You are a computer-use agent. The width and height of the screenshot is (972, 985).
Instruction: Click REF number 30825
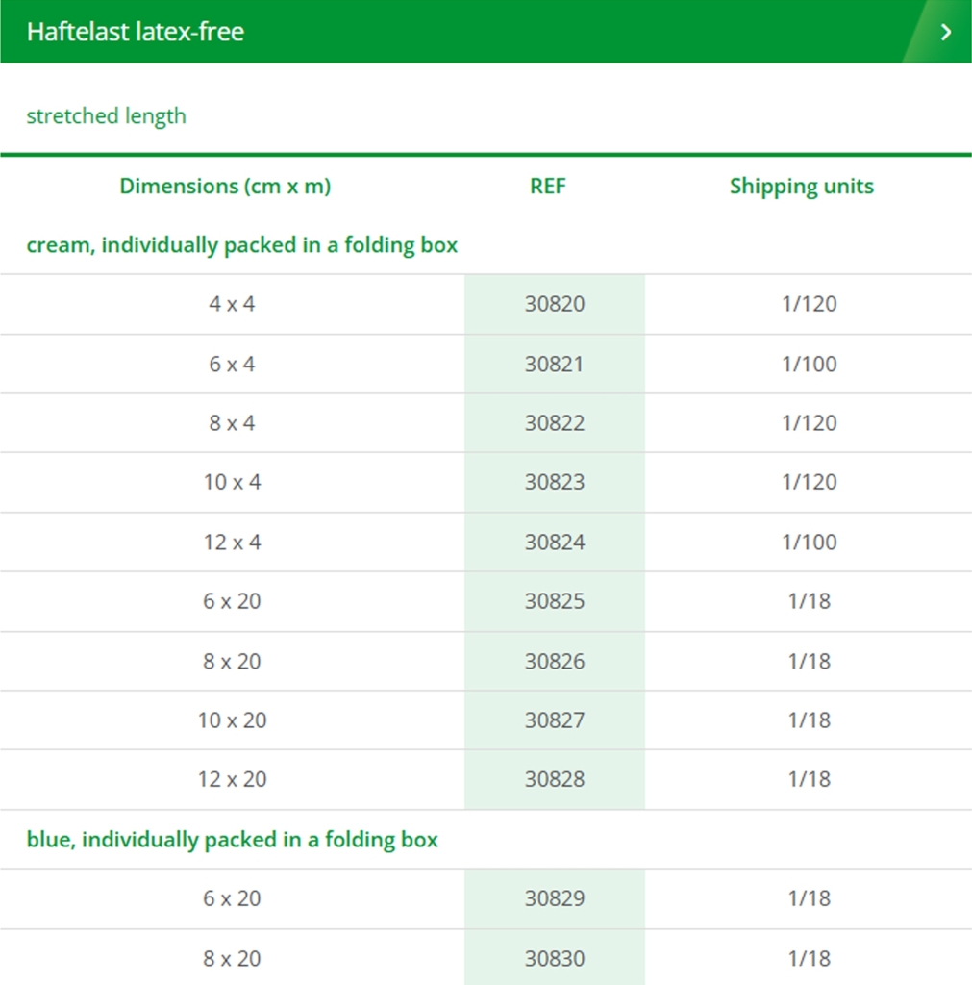pos(555,601)
